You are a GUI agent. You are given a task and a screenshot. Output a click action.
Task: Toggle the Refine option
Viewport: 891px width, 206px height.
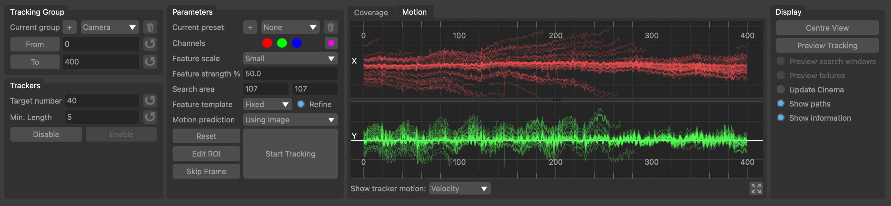coord(301,104)
